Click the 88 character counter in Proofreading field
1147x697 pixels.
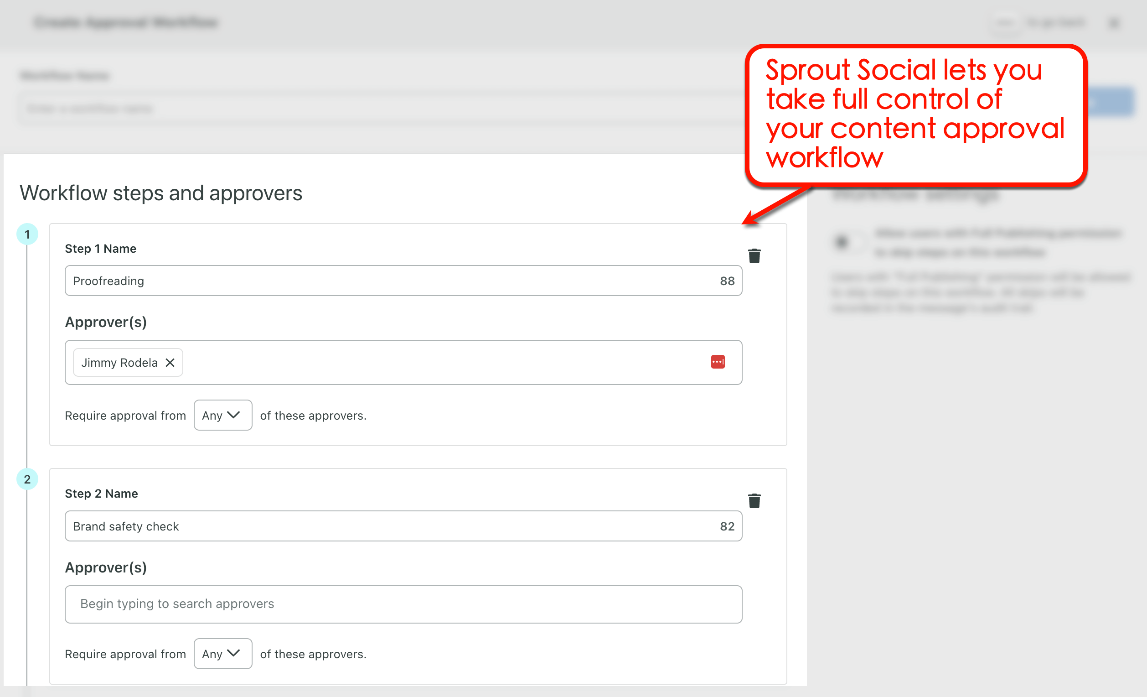pos(727,281)
